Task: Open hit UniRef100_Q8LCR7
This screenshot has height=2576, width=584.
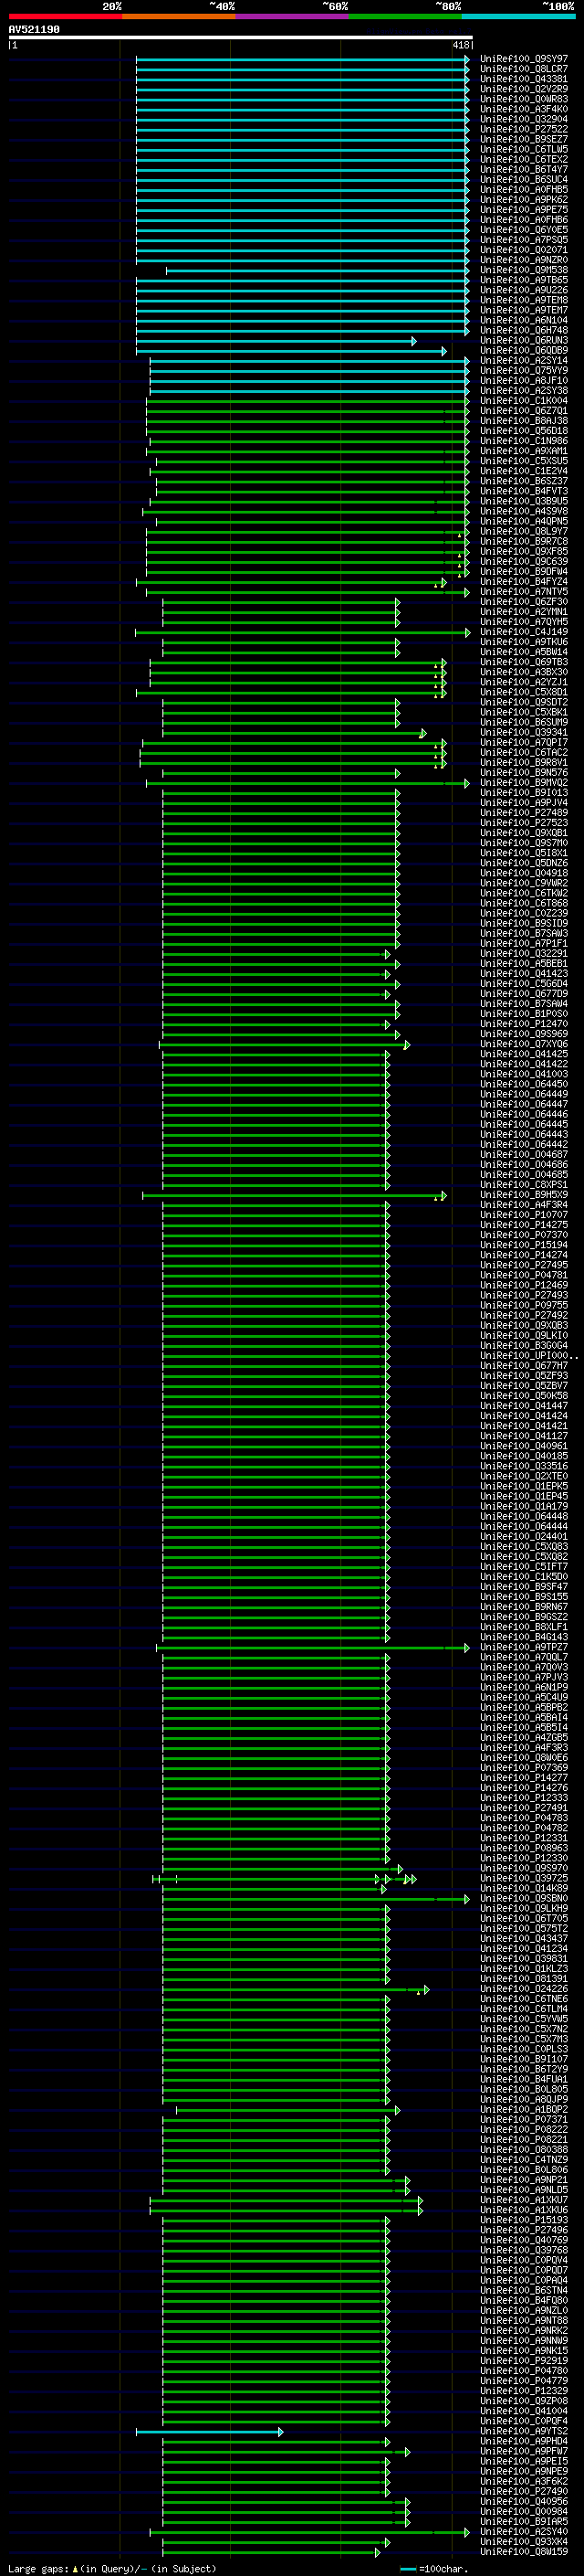Action: 523,69
